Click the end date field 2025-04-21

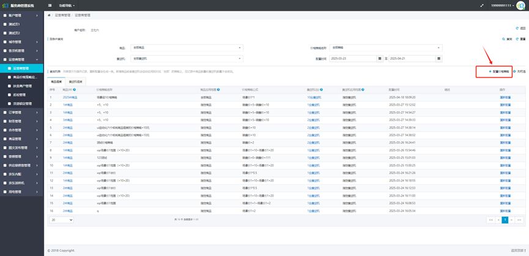(412, 59)
